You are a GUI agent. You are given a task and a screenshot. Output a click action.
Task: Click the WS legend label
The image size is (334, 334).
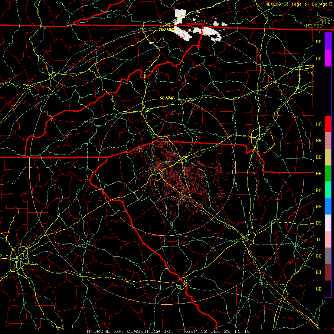pos(319,207)
